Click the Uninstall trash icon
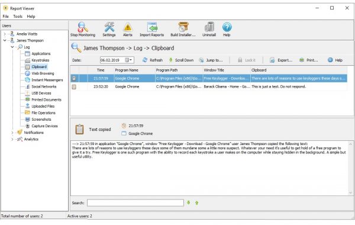The image size is (355, 225). pyautogui.click(x=209, y=29)
